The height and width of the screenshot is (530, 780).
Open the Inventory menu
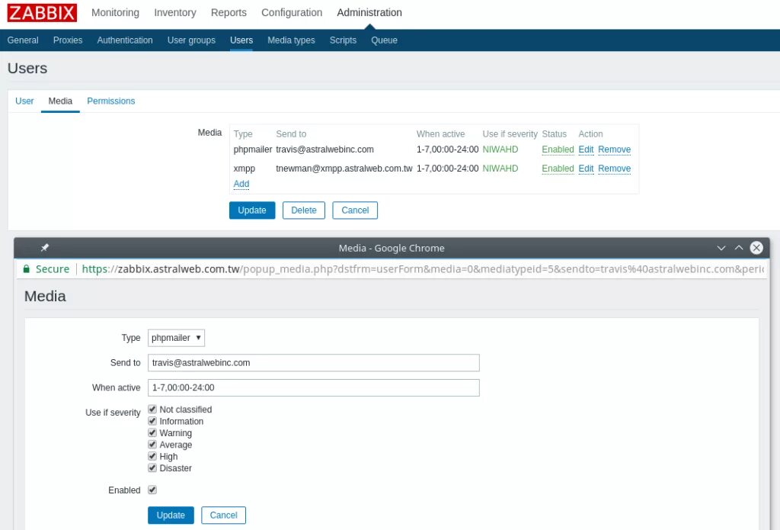[175, 12]
